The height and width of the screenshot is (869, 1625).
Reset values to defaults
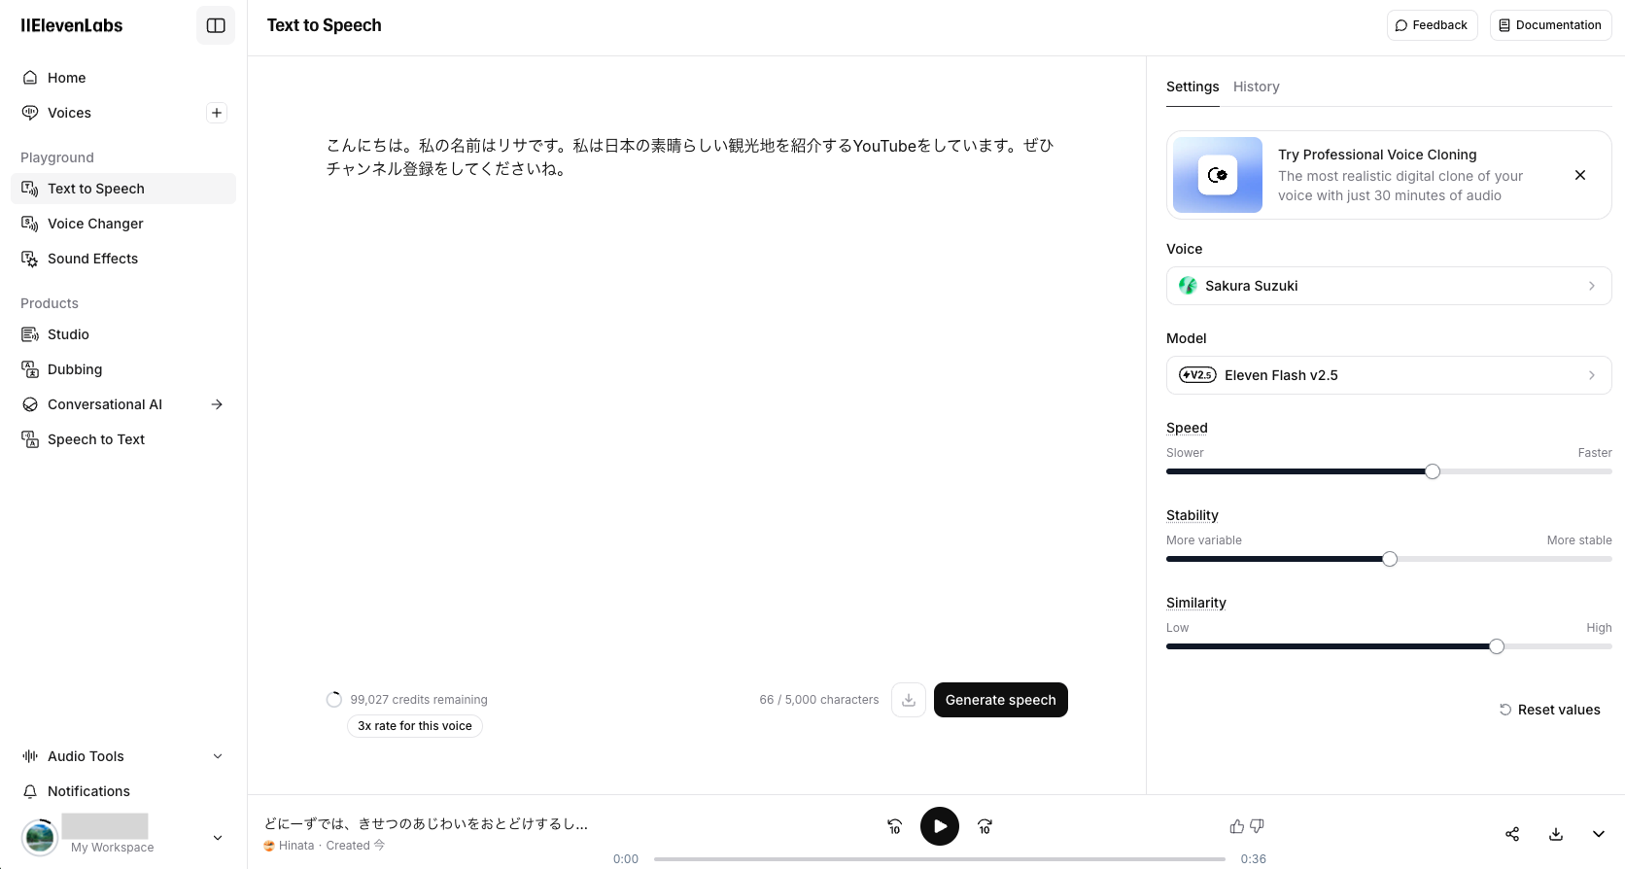(x=1549, y=710)
